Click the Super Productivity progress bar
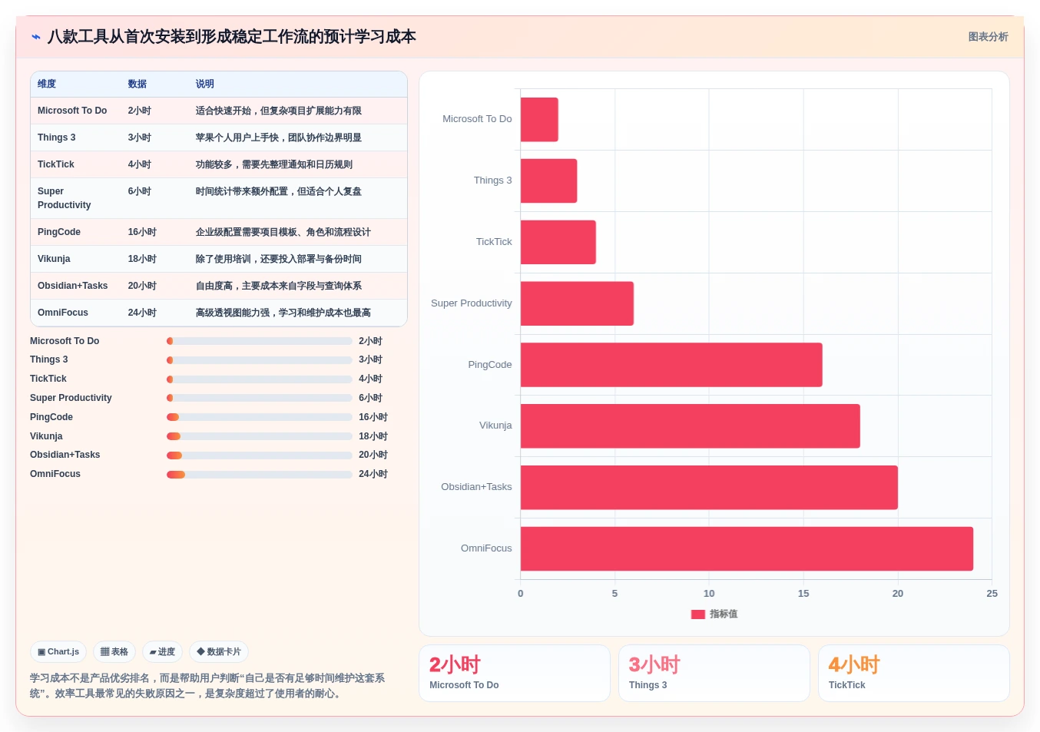 [x=260, y=398]
